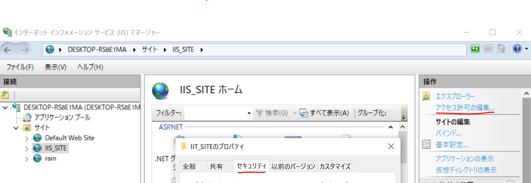Viewport: 531px width, 183px height.
Task: Click the Stop icon in the toolbar
Action: point(488,49)
